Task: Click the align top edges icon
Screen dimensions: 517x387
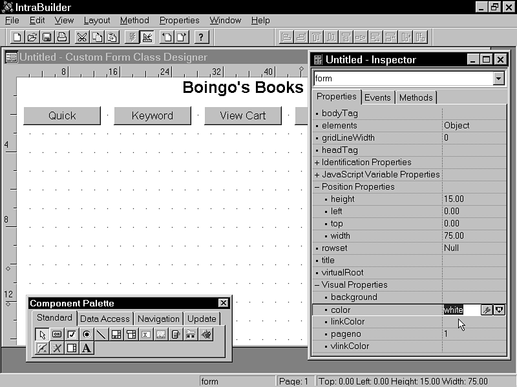Action: click(x=316, y=37)
